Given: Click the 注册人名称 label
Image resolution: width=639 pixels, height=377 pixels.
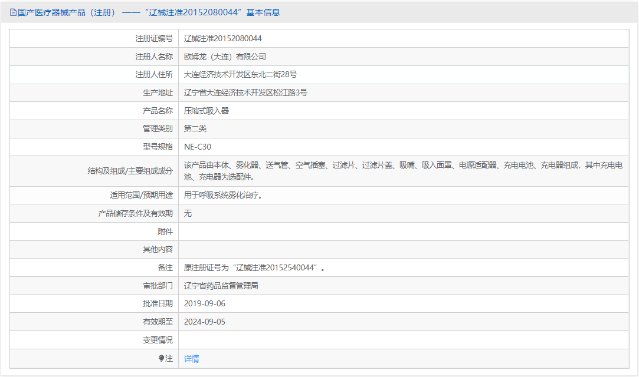Looking at the screenshot, I should pyautogui.click(x=154, y=57).
